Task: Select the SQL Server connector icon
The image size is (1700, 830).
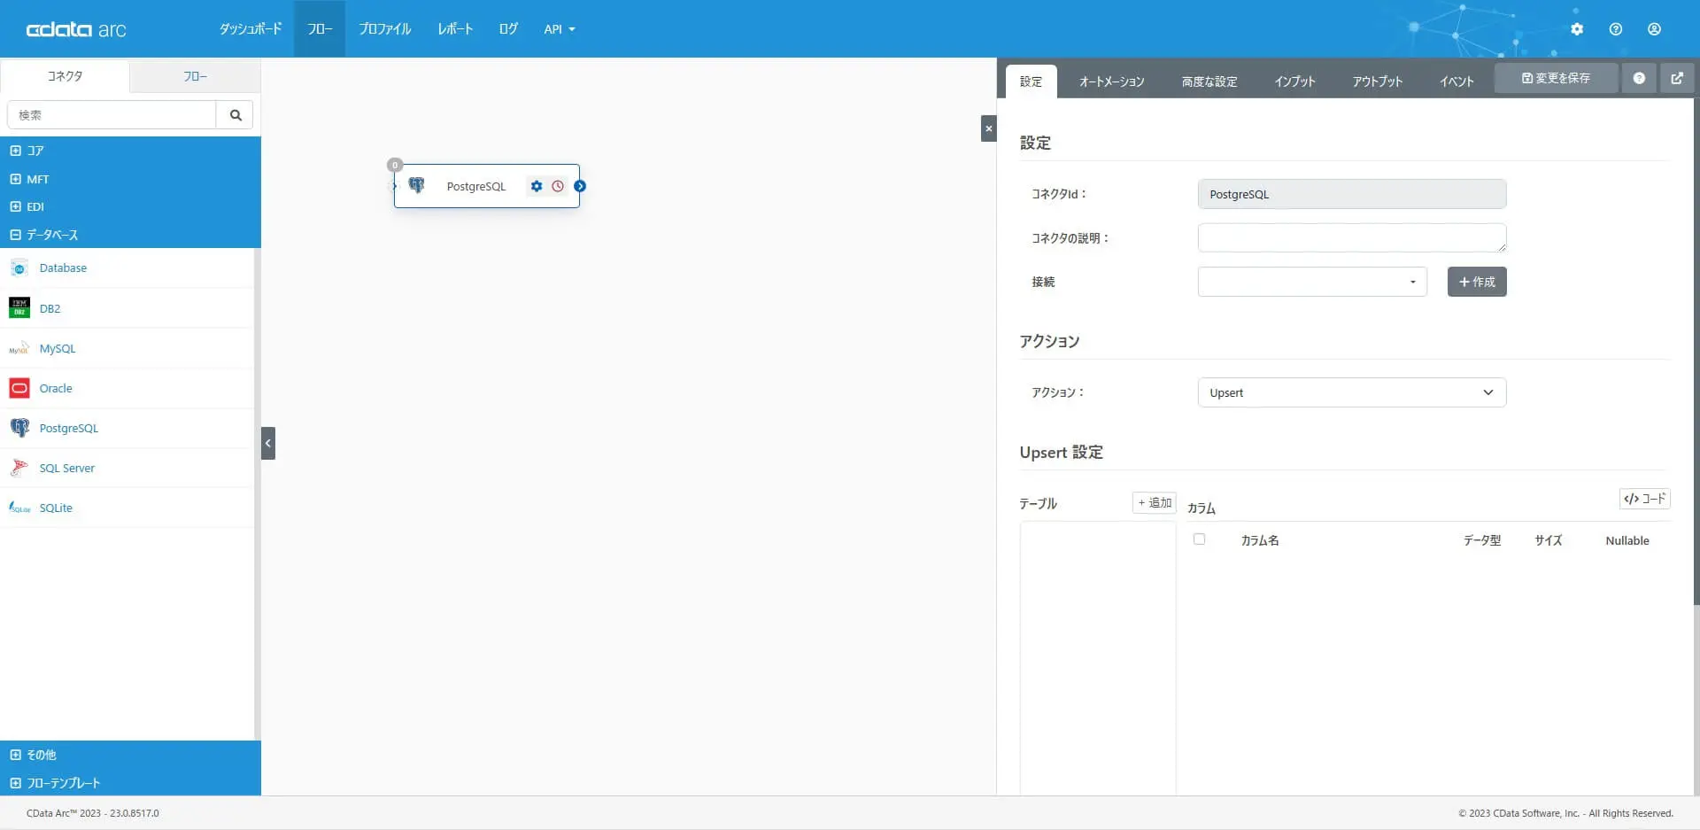Action: coord(19,468)
